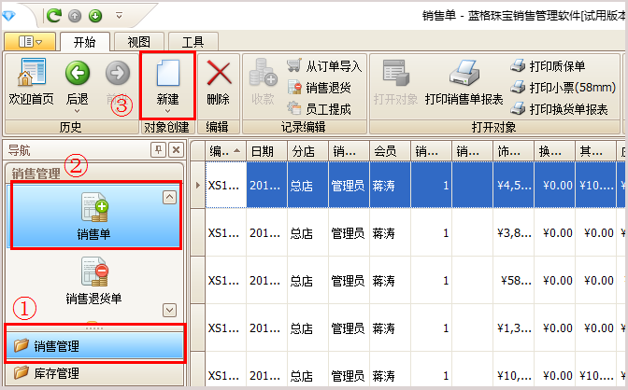This screenshot has height=390, width=628.
Task: Expand the 后退 history dropdown arrow
Action: pos(78,111)
